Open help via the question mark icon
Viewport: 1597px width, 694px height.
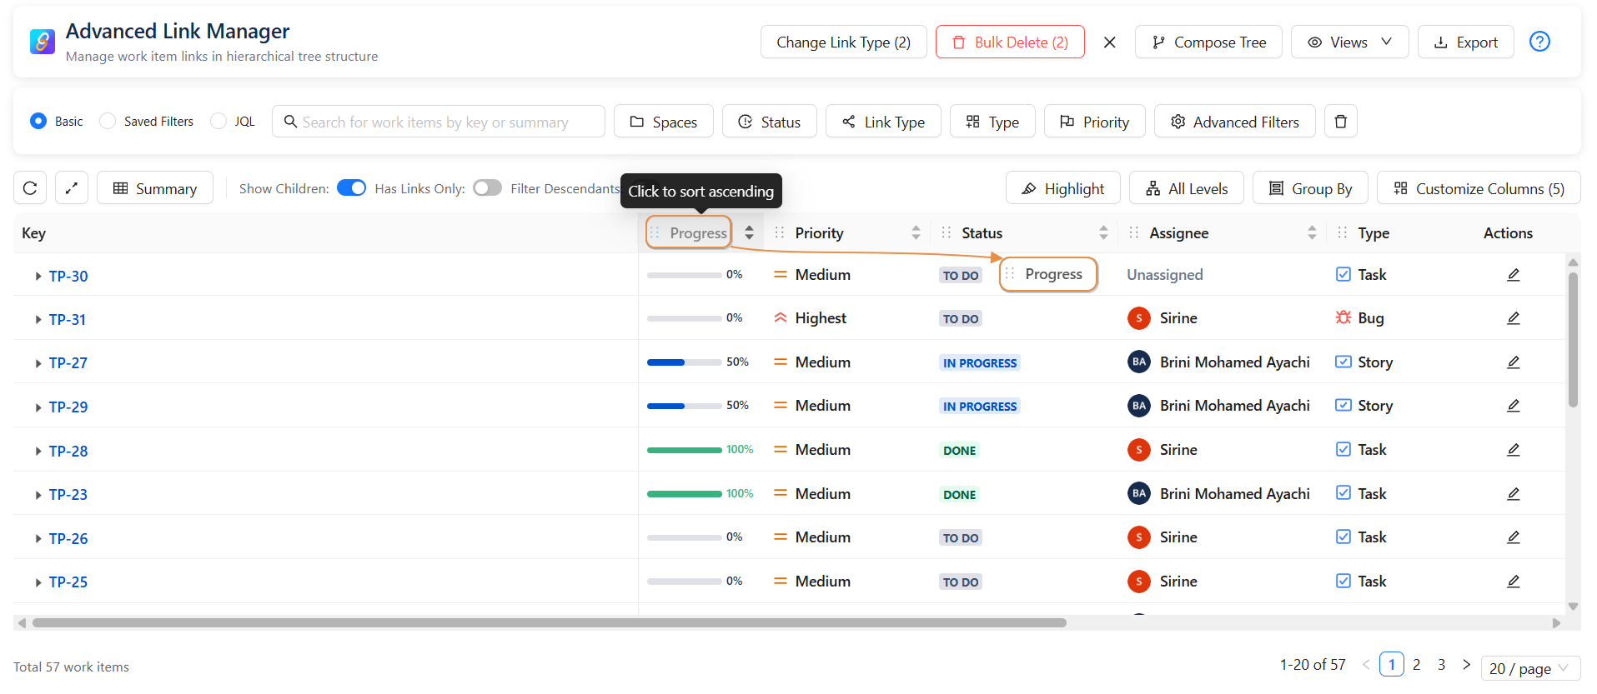1539,42
